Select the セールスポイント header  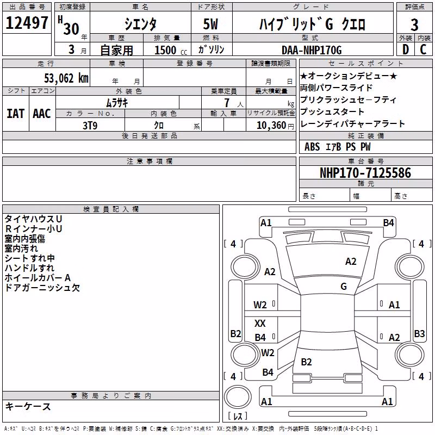(365, 64)
